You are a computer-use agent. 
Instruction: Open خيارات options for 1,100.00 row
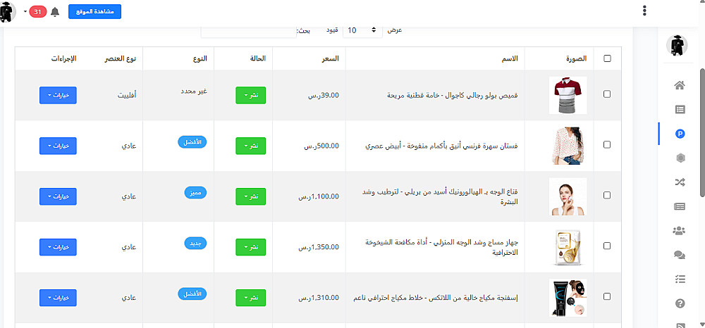tap(58, 196)
